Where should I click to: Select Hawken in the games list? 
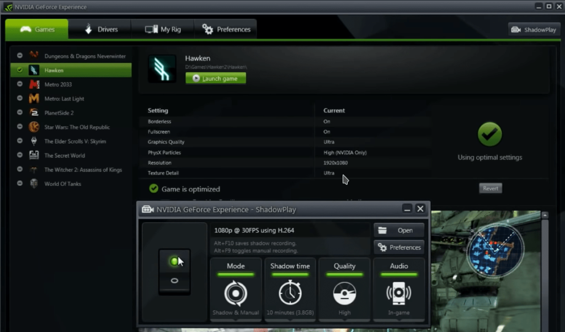(x=71, y=70)
